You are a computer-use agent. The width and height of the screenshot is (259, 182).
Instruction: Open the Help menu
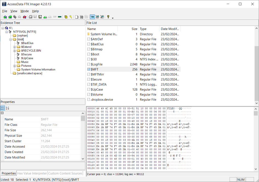(x=35, y=11)
